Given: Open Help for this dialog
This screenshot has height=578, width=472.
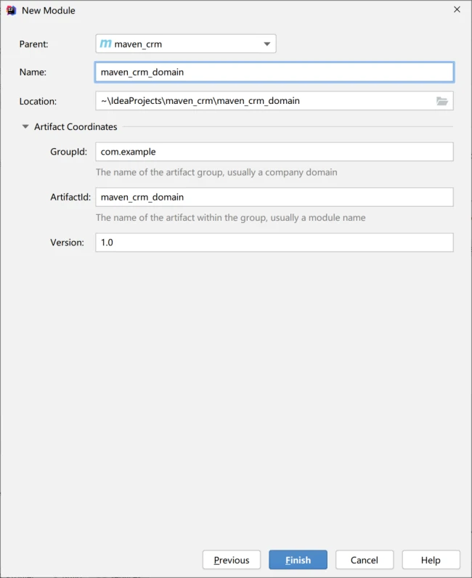Looking at the screenshot, I should [431, 560].
